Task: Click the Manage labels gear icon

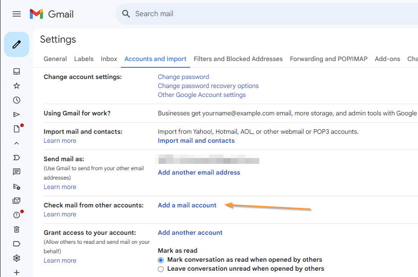Action: [17, 258]
